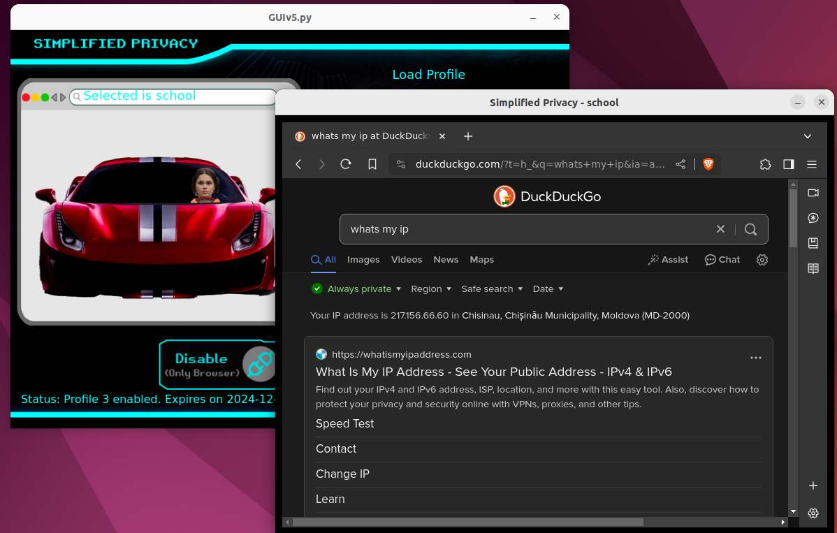The image size is (837, 533).
Task: Switch to the Maps tab
Action: click(482, 260)
